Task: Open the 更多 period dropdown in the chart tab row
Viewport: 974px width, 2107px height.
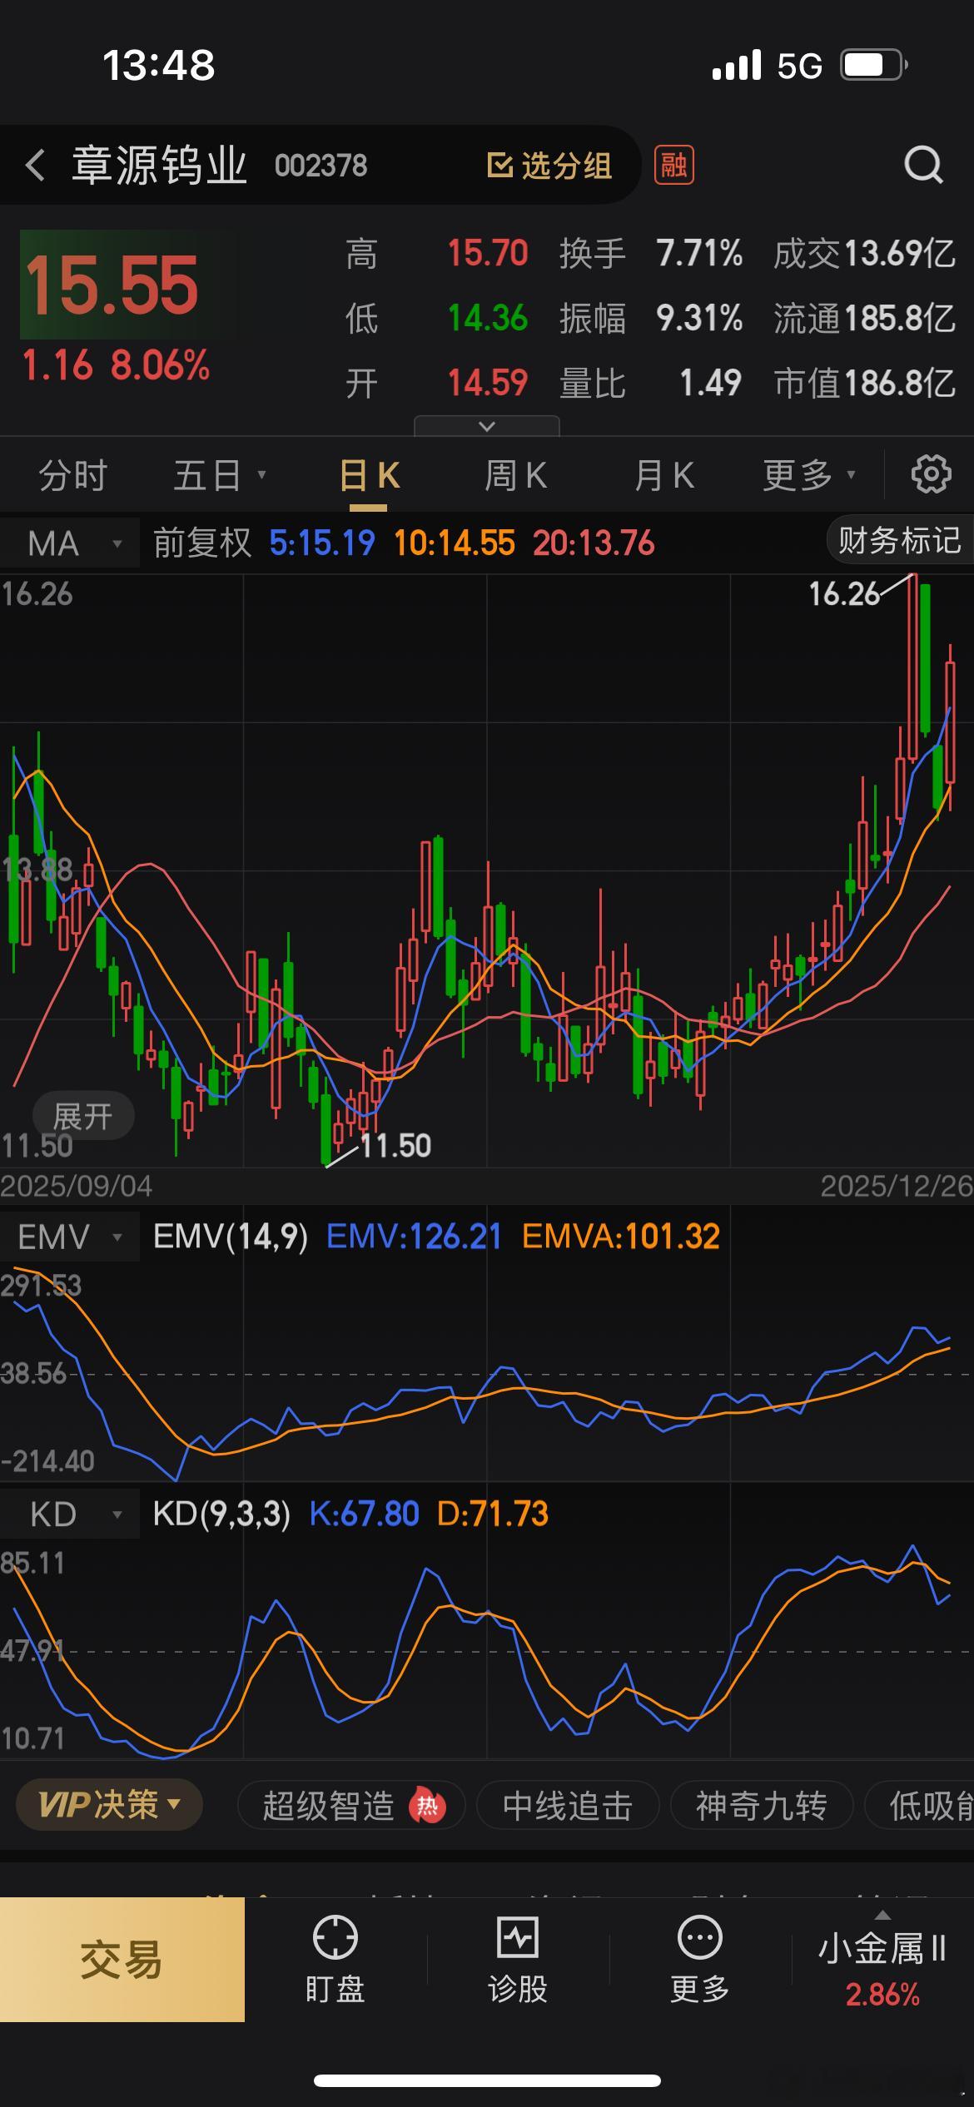Action: (808, 475)
